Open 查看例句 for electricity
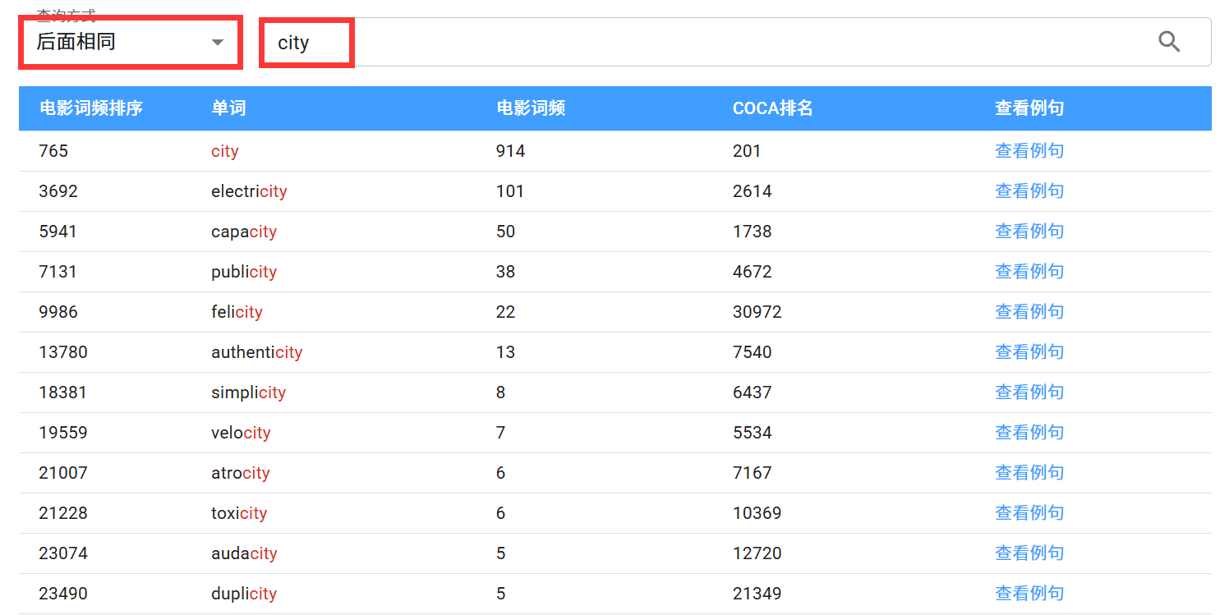Viewport: 1229px width, 615px height. point(1029,191)
